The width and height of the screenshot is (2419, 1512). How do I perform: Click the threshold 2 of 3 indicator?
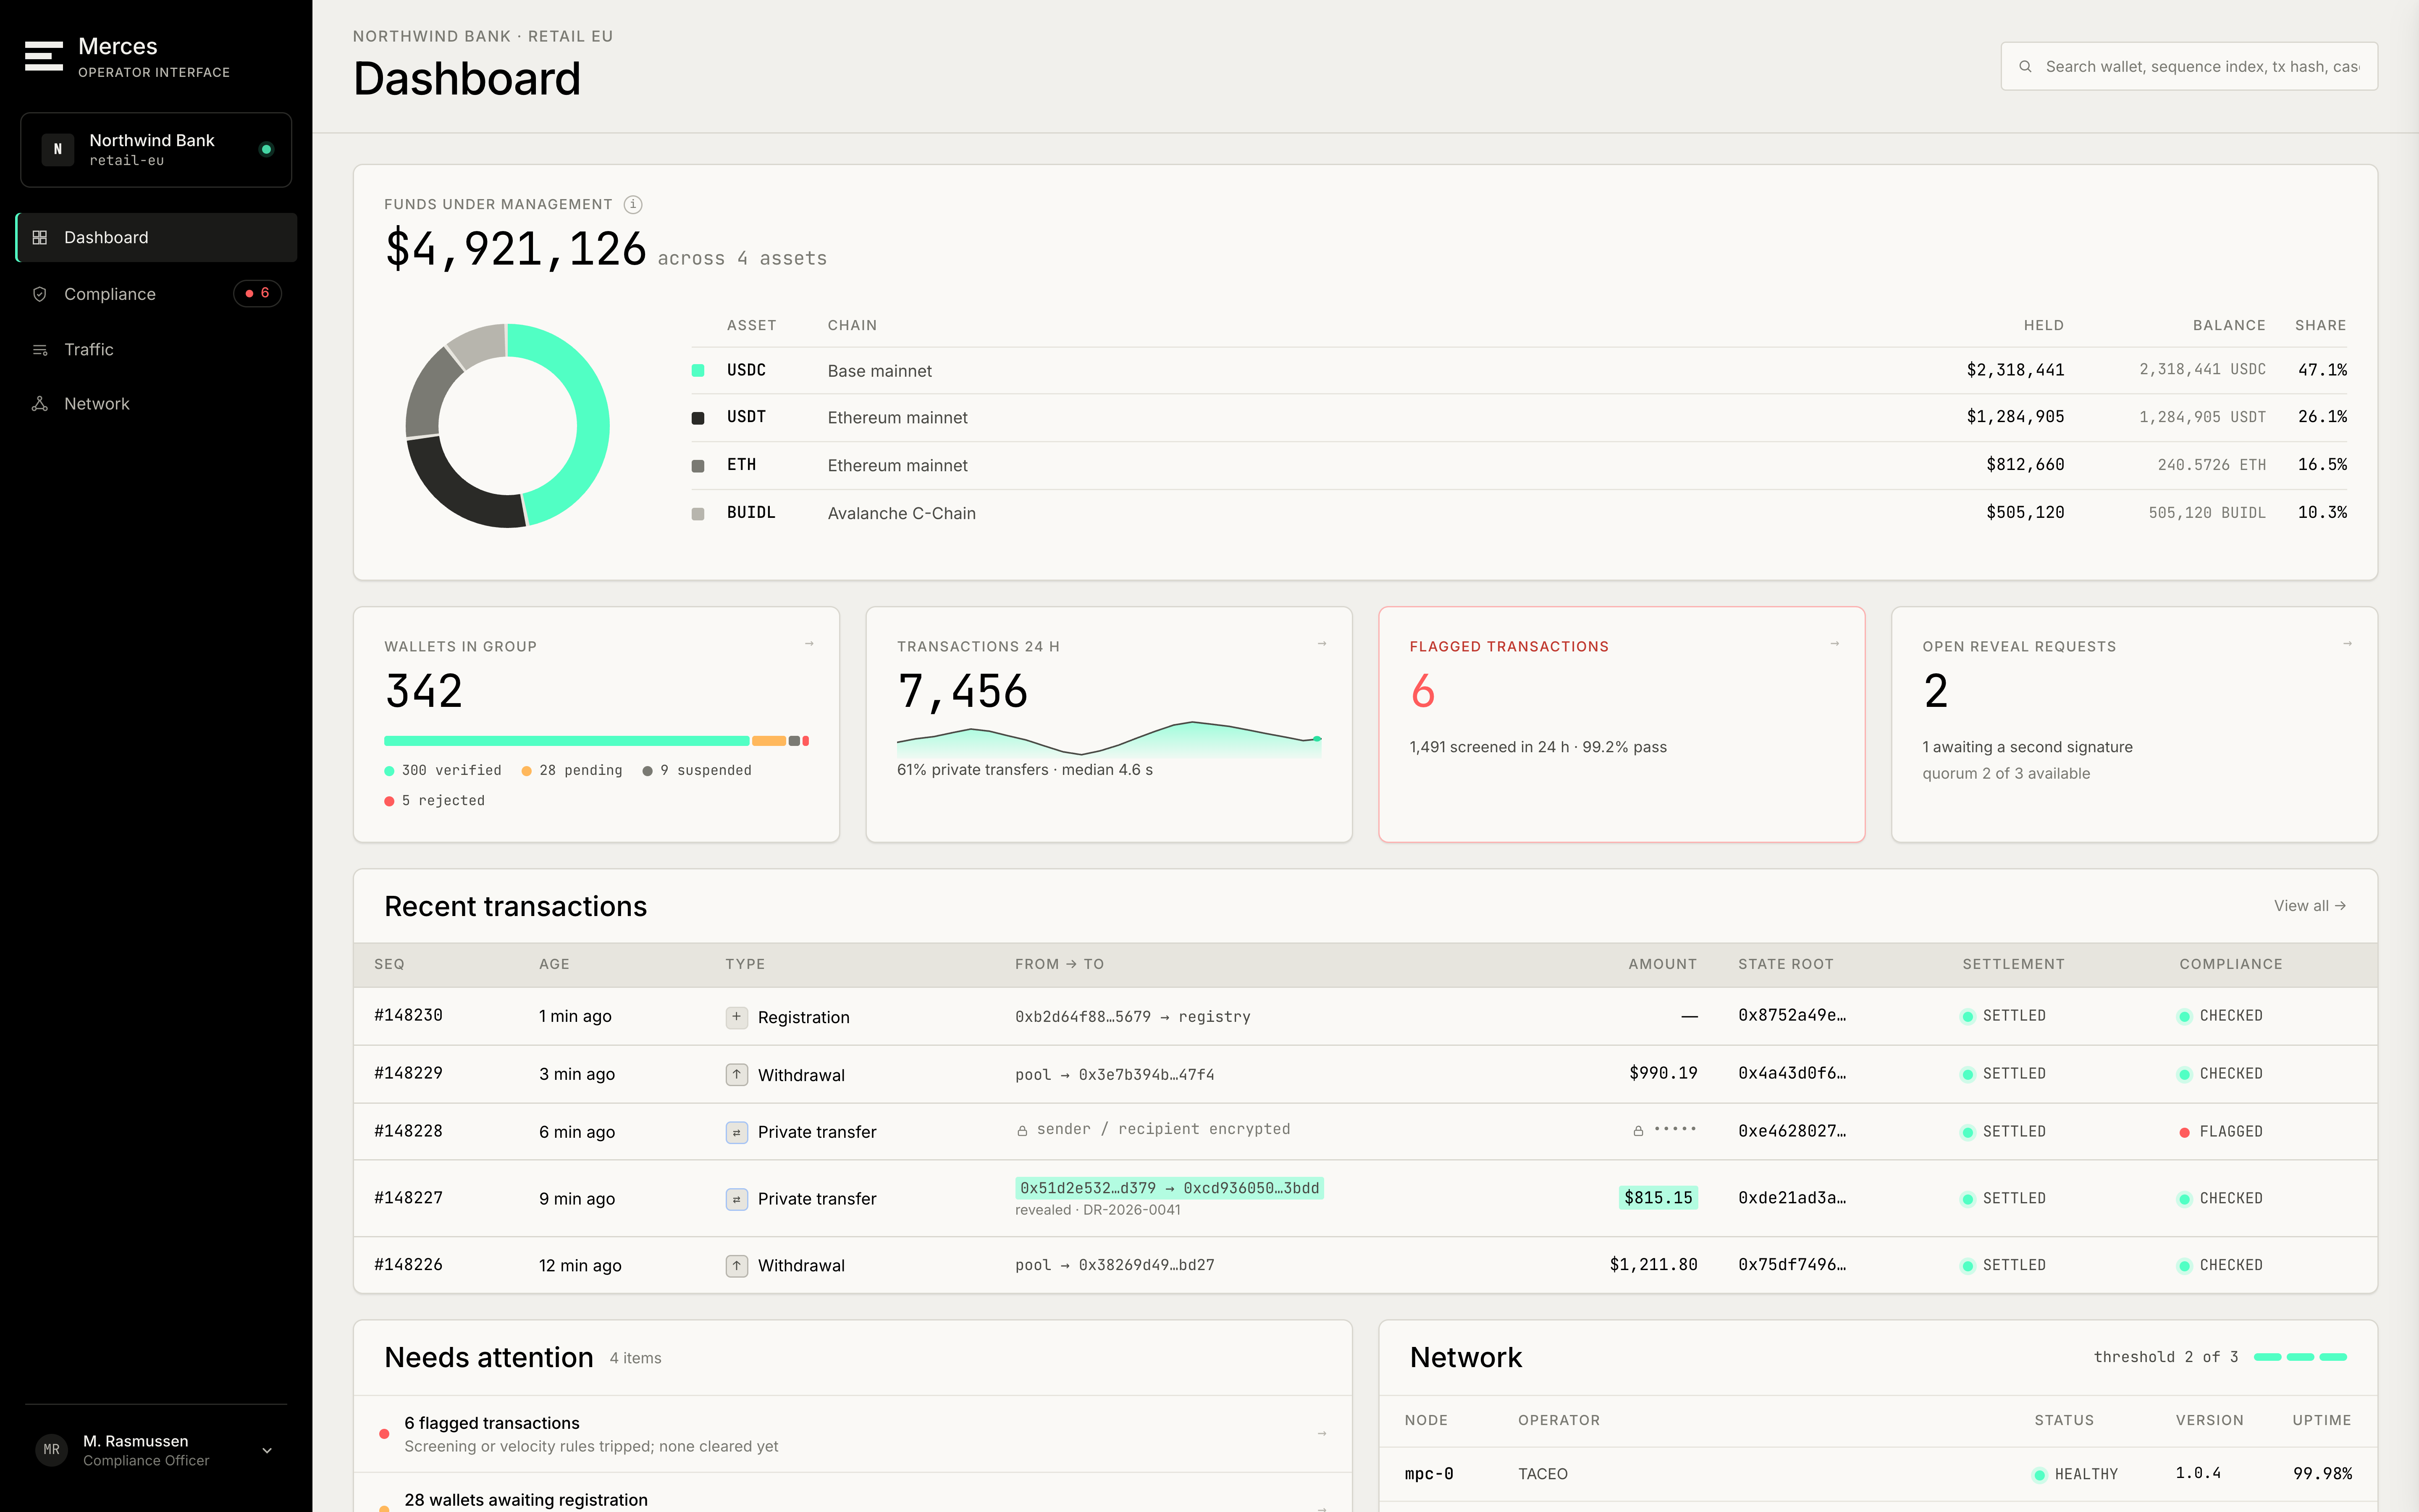[2220, 1358]
